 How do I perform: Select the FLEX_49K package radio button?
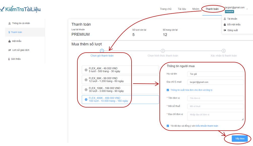click(86, 70)
